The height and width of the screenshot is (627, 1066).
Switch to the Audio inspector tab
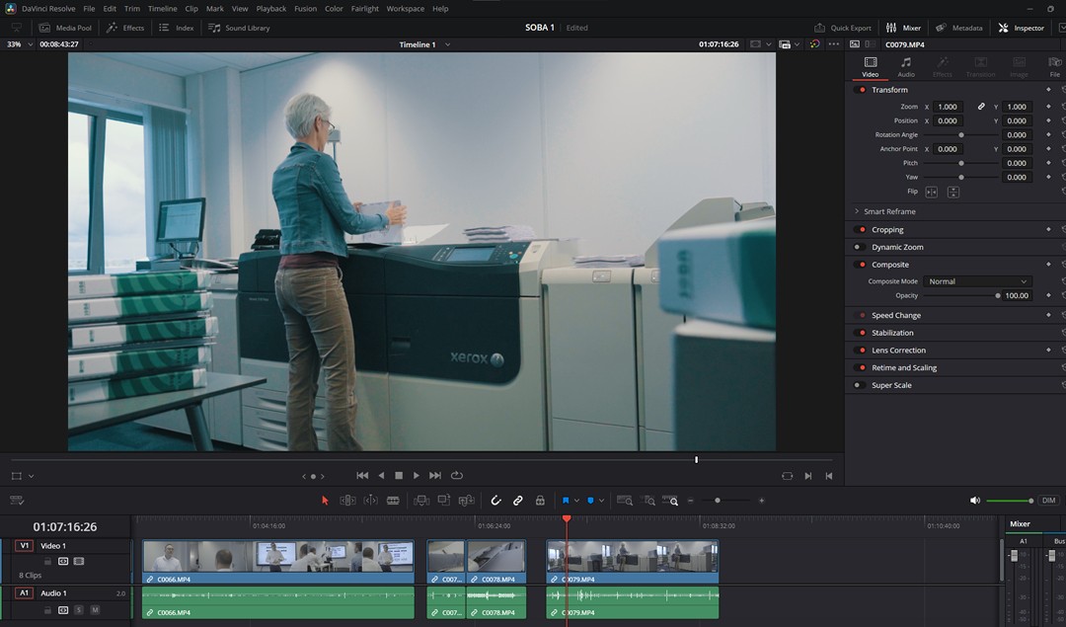905,66
